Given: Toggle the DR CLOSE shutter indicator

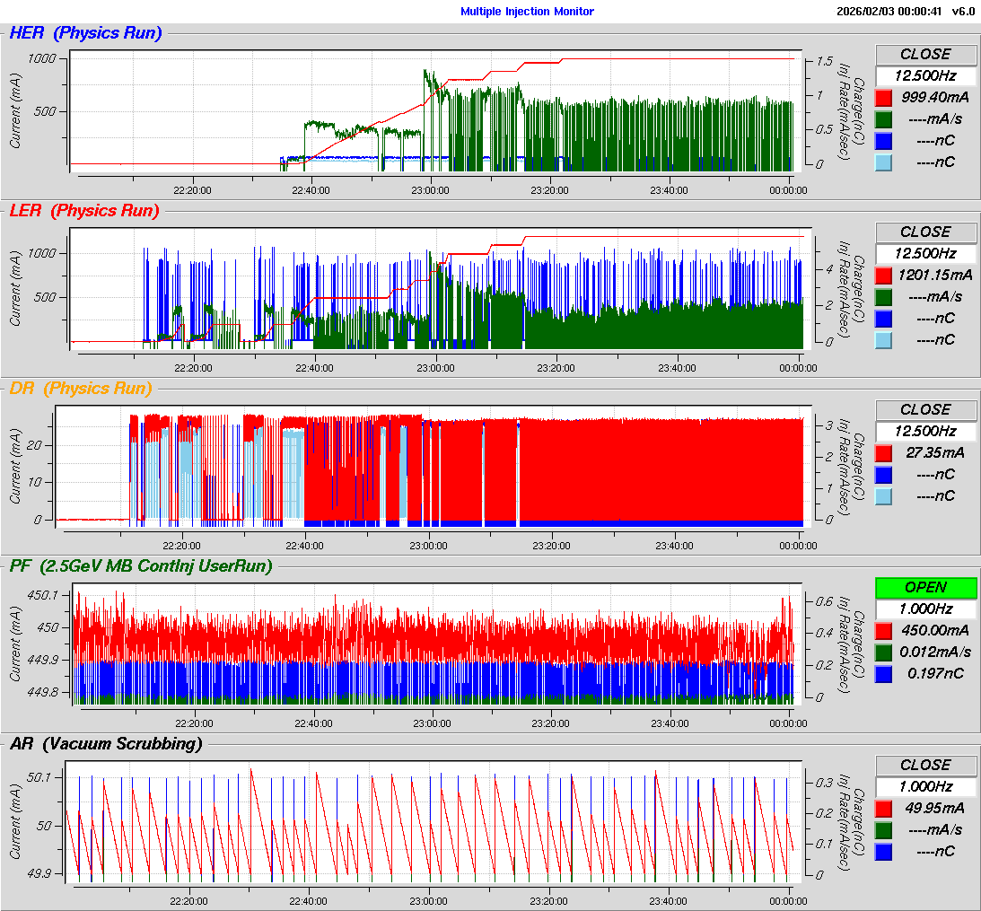Looking at the screenshot, I should (x=925, y=409).
